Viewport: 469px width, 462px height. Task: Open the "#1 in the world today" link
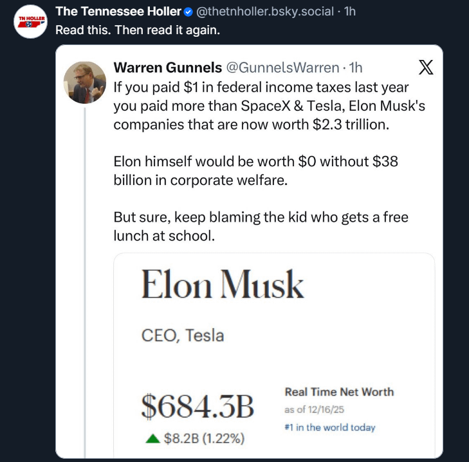(x=329, y=427)
